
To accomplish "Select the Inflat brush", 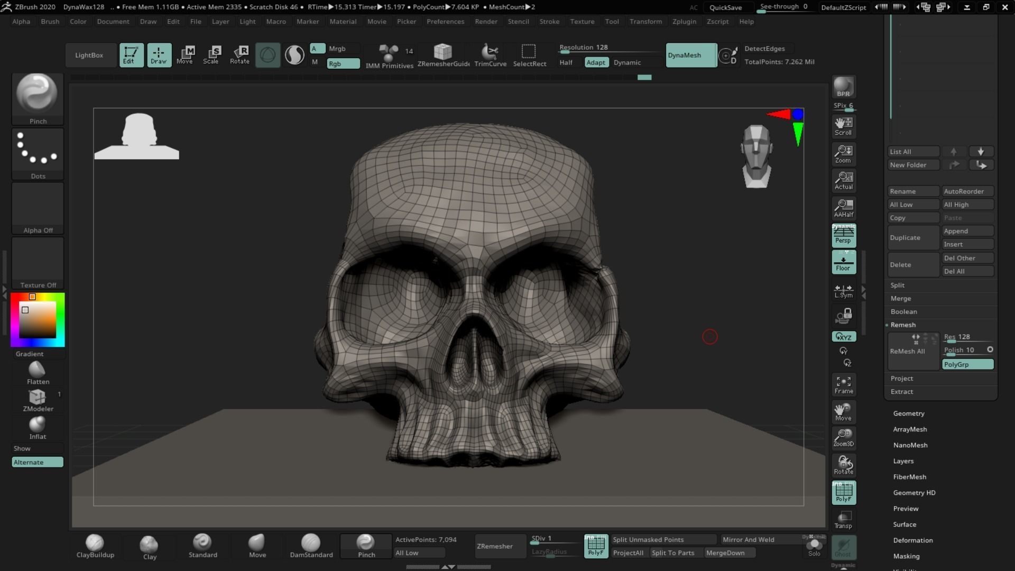I will (x=38, y=428).
